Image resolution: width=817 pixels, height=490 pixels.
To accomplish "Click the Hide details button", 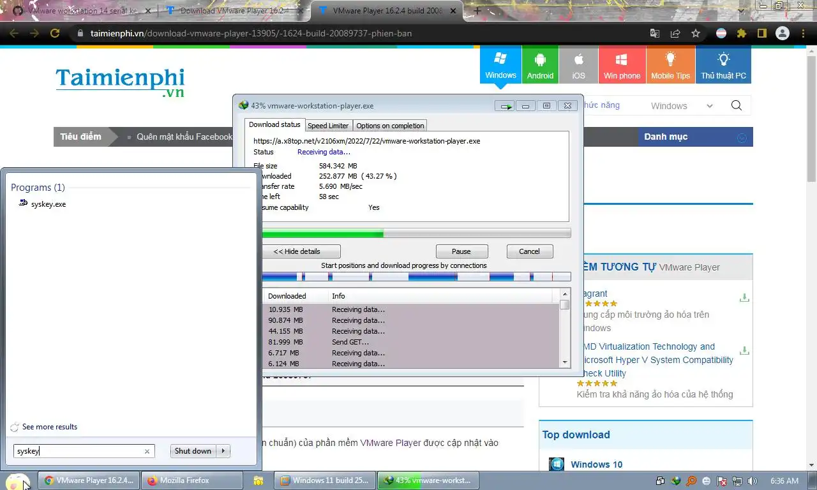I will (x=300, y=251).
